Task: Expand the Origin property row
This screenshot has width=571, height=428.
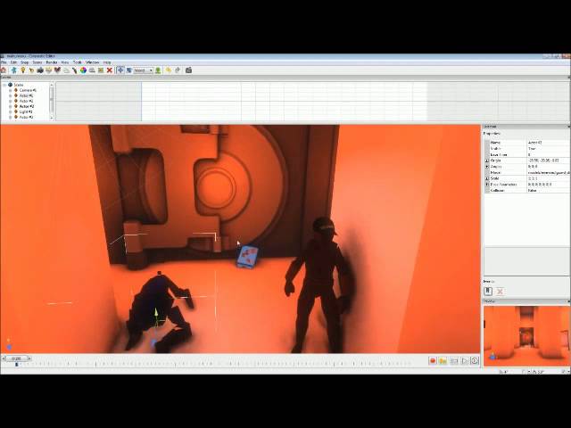Action: pyautogui.click(x=487, y=160)
